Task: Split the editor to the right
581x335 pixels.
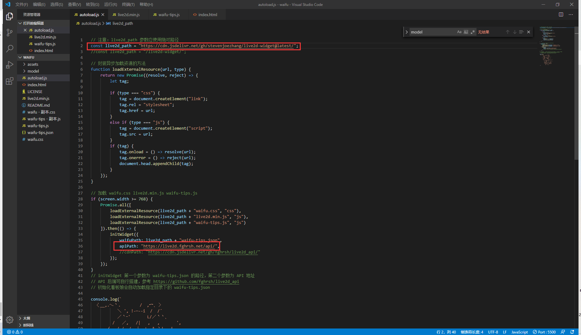Action: 561,15
